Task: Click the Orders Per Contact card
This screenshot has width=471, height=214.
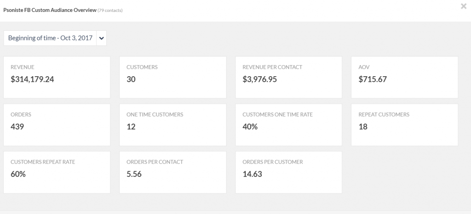Action: coord(172,172)
